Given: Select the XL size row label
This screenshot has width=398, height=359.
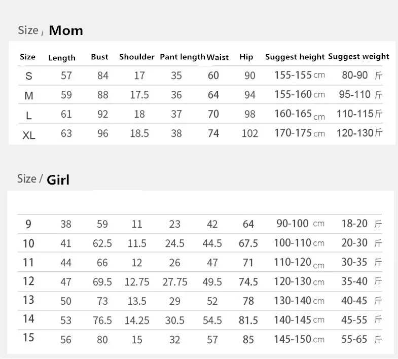Looking at the screenshot, I should [29, 135].
